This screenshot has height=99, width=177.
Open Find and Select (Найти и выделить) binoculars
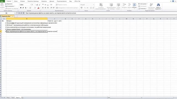point(158,6)
